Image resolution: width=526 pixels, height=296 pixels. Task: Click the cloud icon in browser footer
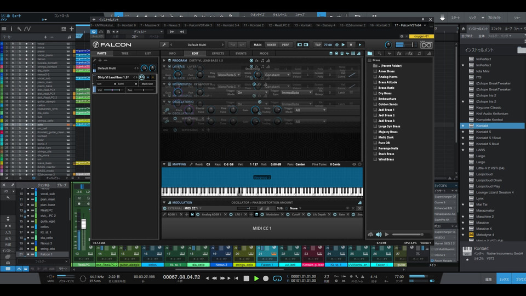[x=370, y=235]
